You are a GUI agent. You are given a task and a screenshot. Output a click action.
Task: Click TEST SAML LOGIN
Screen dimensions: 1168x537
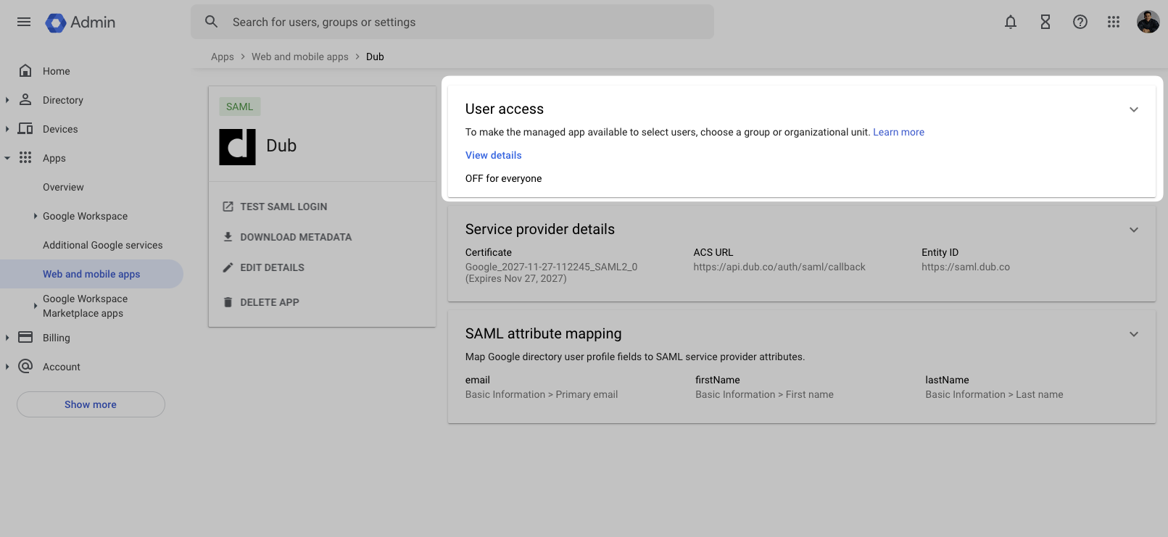(x=283, y=207)
